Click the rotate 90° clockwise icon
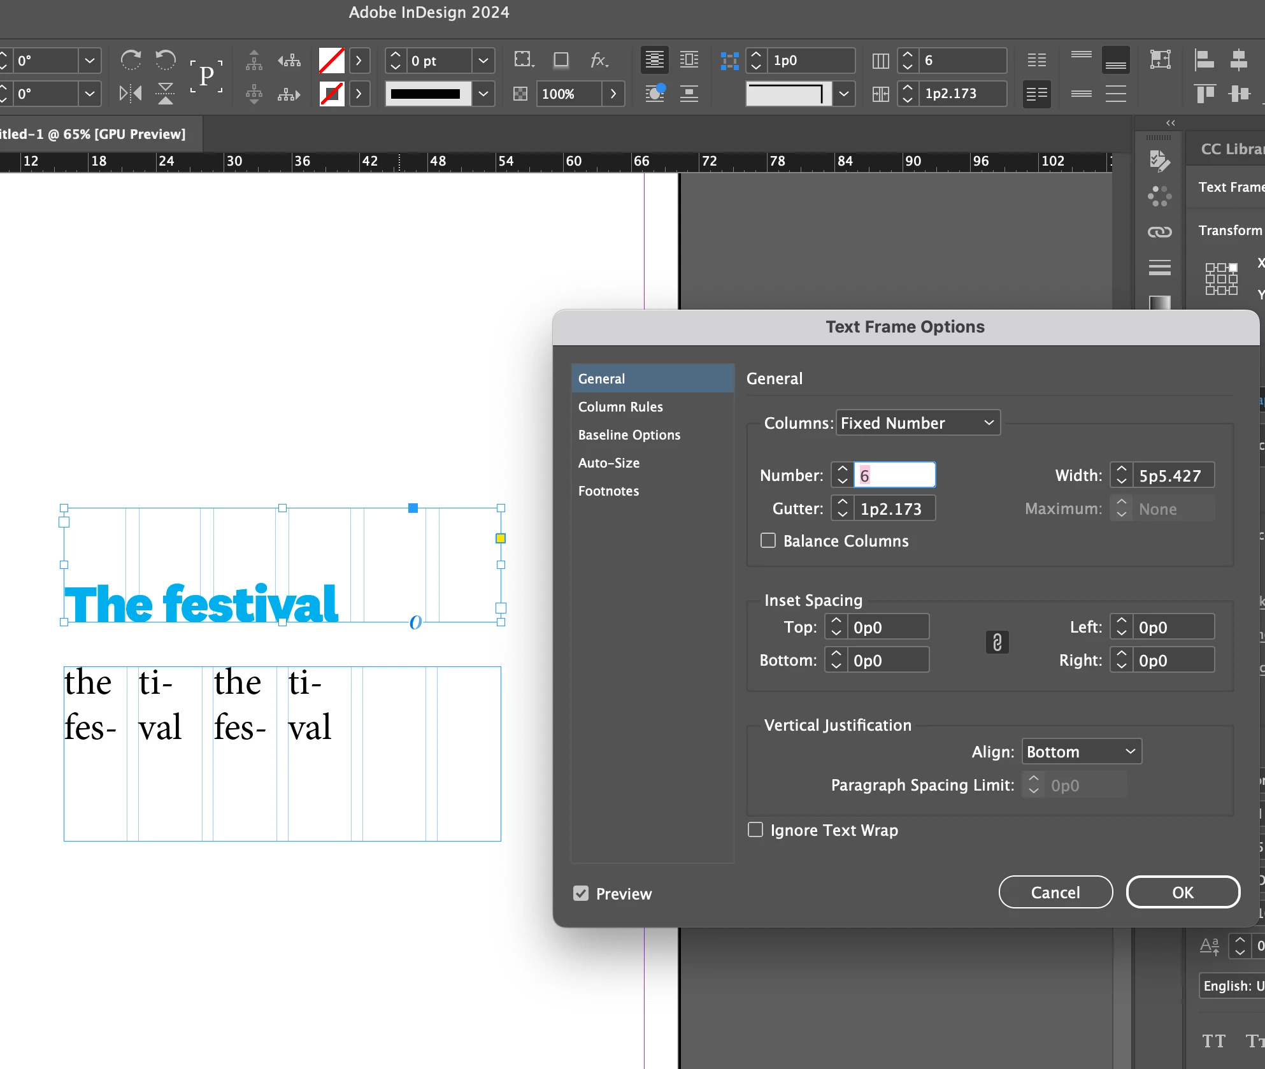This screenshot has width=1265, height=1069. tap(131, 61)
